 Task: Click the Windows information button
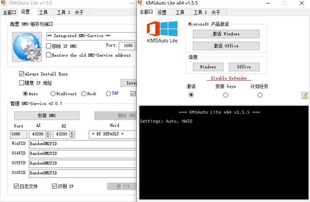[208, 67]
